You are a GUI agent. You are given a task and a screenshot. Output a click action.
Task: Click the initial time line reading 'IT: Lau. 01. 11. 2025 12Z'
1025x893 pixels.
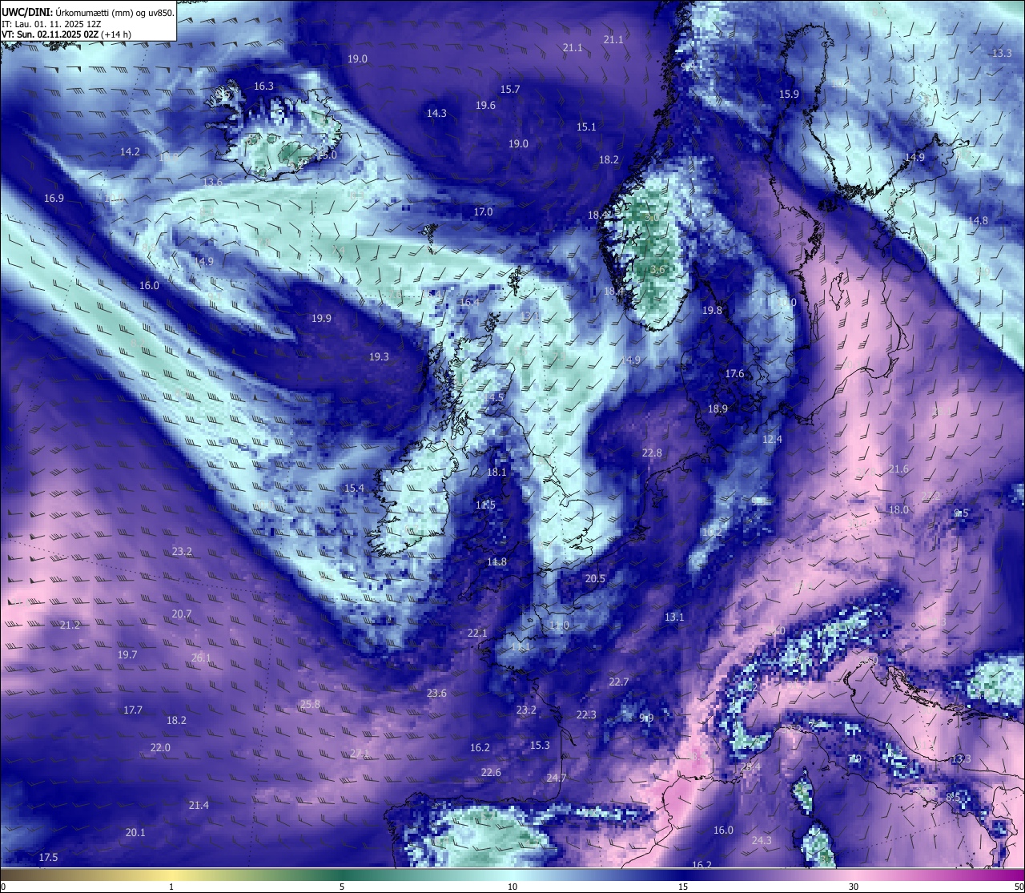[51, 24]
